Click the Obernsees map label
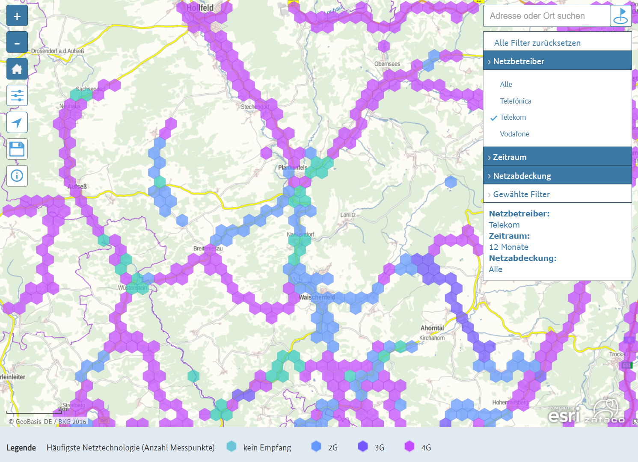The width and height of the screenshot is (638, 462). tap(387, 64)
